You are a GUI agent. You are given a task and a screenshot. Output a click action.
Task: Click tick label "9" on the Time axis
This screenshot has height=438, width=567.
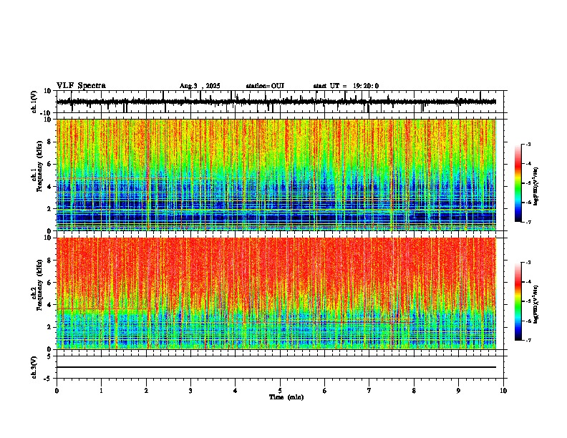tap(458, 391)
